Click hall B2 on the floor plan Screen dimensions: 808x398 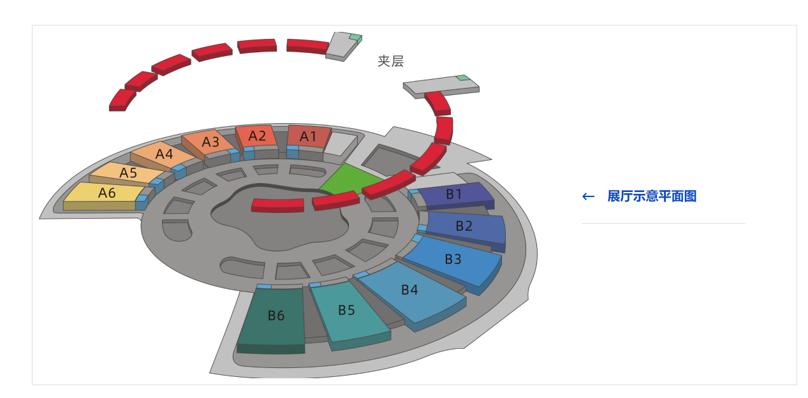(x=464, y=226)
